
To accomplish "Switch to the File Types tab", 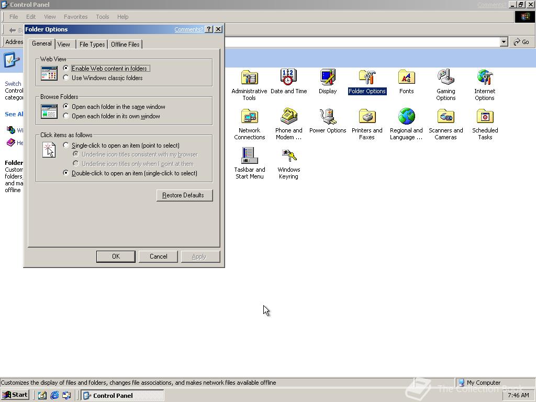I will pyautogui.click(x=92, y=44).
